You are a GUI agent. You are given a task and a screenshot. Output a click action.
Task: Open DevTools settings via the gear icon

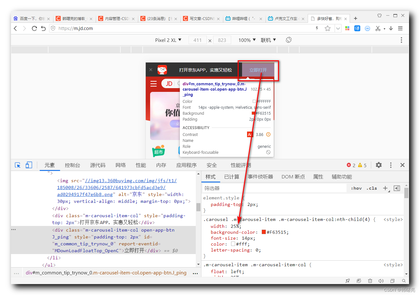click(x=379, y=165)
